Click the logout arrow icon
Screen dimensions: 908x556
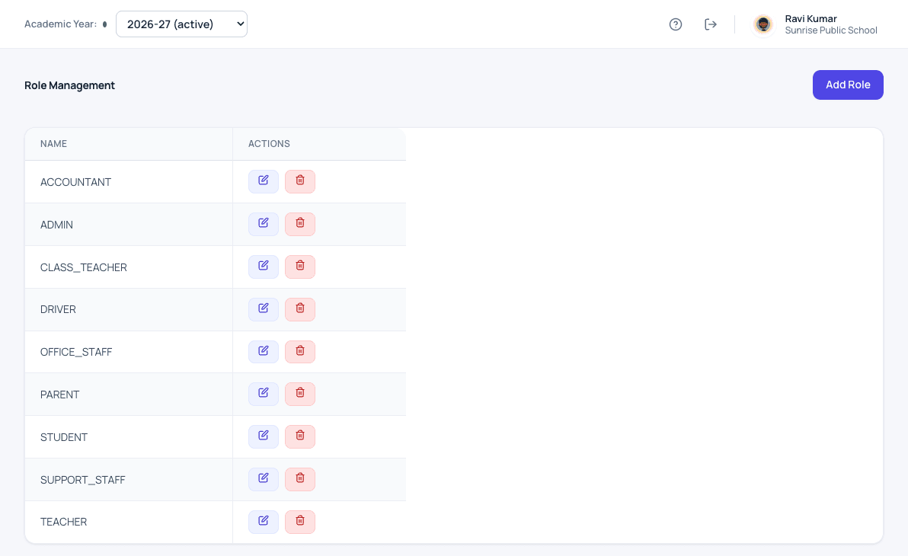[711, 24]
